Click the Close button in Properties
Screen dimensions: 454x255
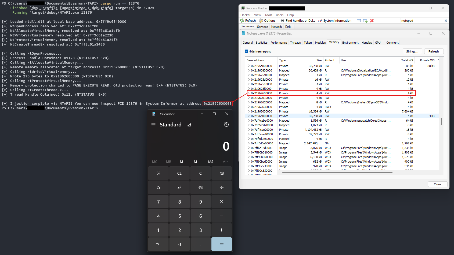tap(437, 184)
